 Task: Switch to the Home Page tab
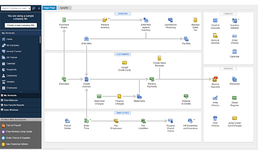[x=49, y=8]
